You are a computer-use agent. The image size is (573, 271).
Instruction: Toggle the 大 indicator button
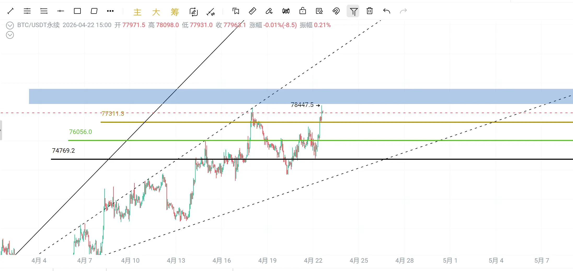[156, 12]
